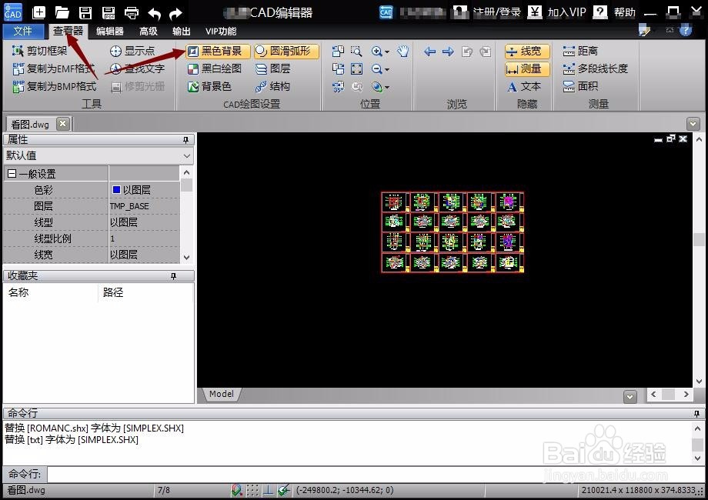Click the fit-to-window extents icon
708x500 pixels.
point(357,68)
